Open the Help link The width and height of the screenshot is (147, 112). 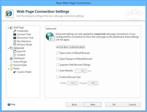pos(13,104)
